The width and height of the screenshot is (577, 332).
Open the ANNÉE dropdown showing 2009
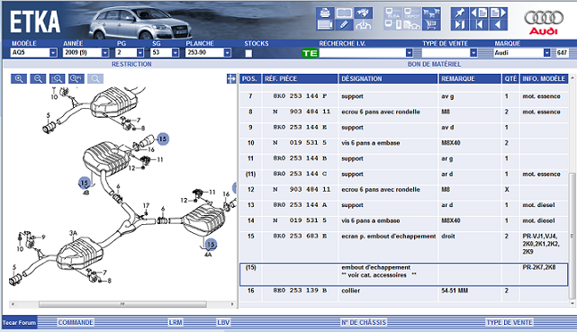click(105, 52)
